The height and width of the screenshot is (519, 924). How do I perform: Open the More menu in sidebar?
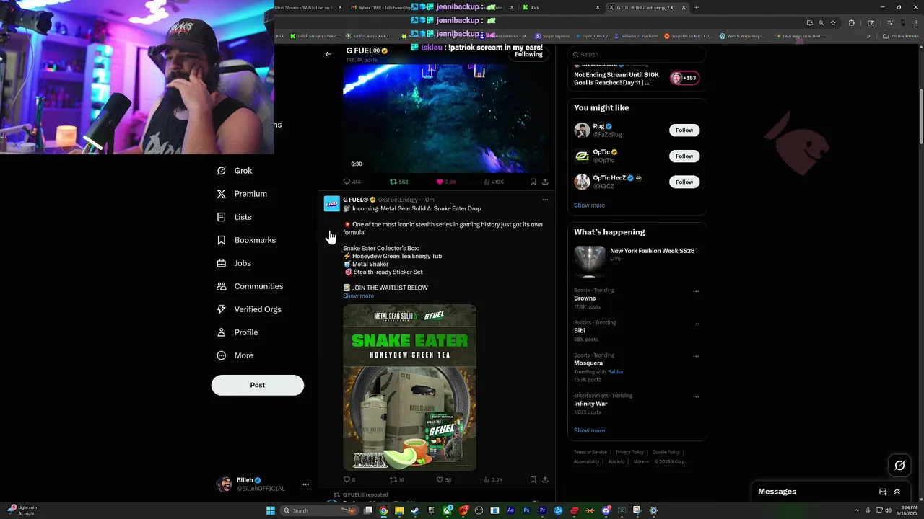click(235, 355)
